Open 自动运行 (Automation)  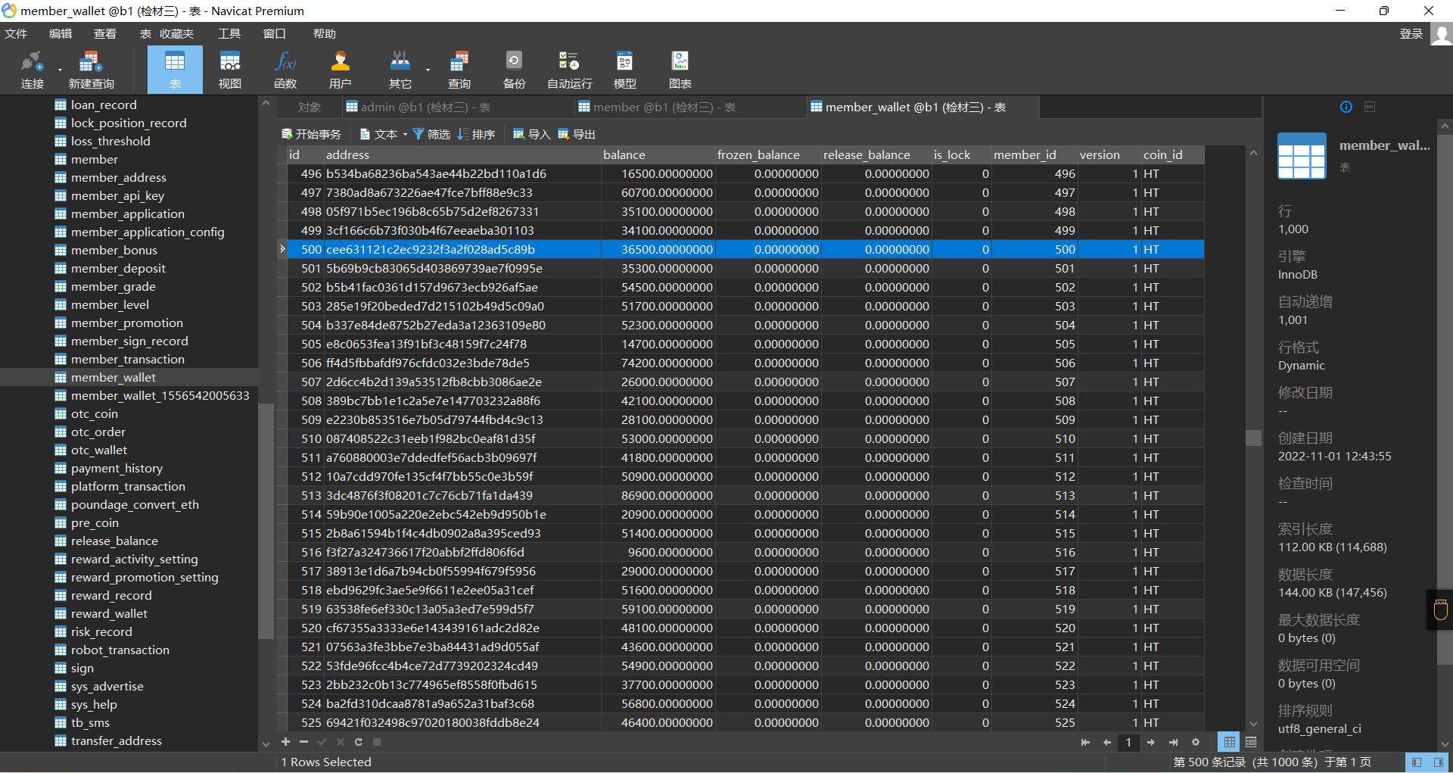click(x=570, y=70)
